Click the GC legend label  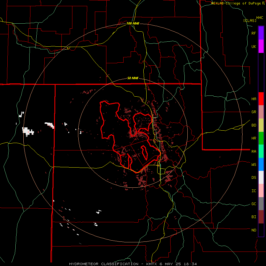click(x=254, y=204)
